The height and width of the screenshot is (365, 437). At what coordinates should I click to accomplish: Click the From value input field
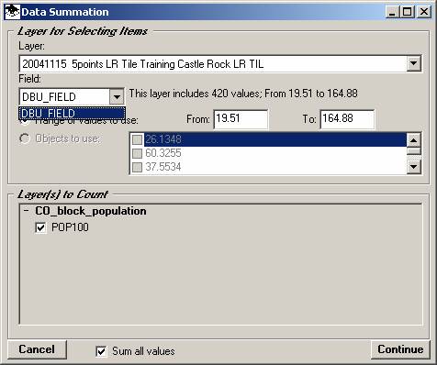[241, 119]
